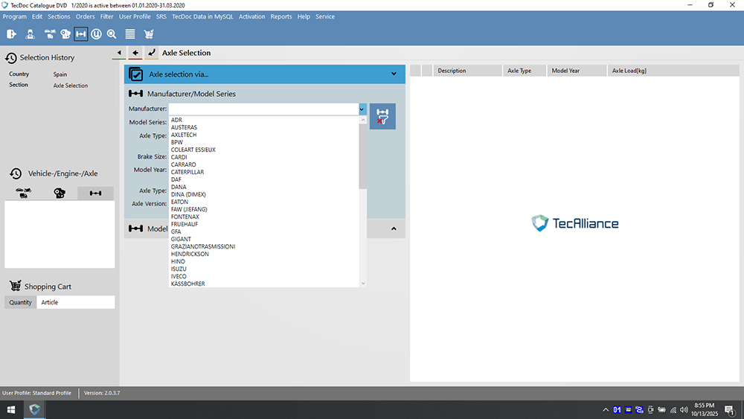Image resolution: width=744 pixels, height=419 pixels.
Task: Click the manufacturer list scrollbar down arrow
Action: pyautogui.click(x=363, y=284)
